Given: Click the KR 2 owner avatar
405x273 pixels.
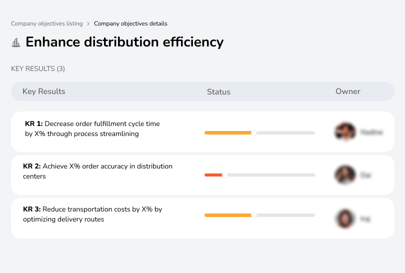Looking at the screenshot, I should coord(345,175).
